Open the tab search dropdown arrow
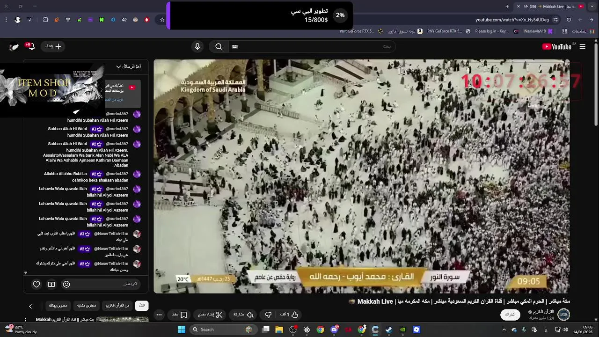The image size is (599, 337). [592, 6]
